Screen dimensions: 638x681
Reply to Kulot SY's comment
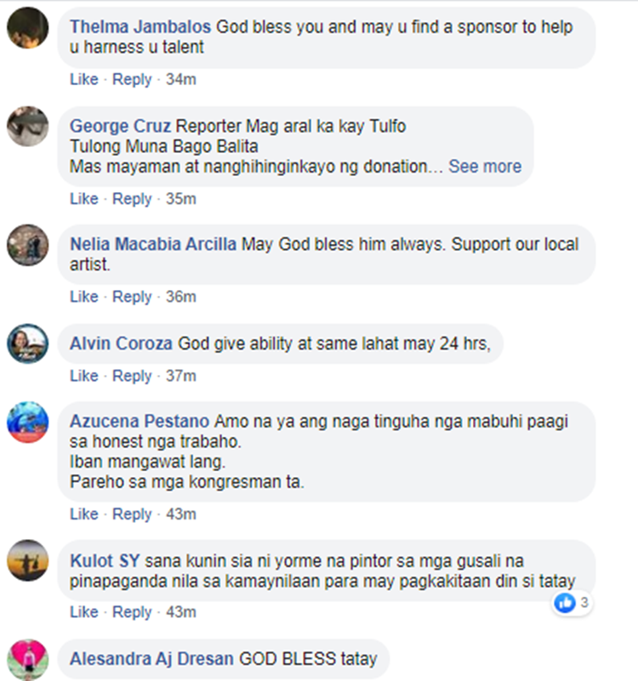coord(132,612)
